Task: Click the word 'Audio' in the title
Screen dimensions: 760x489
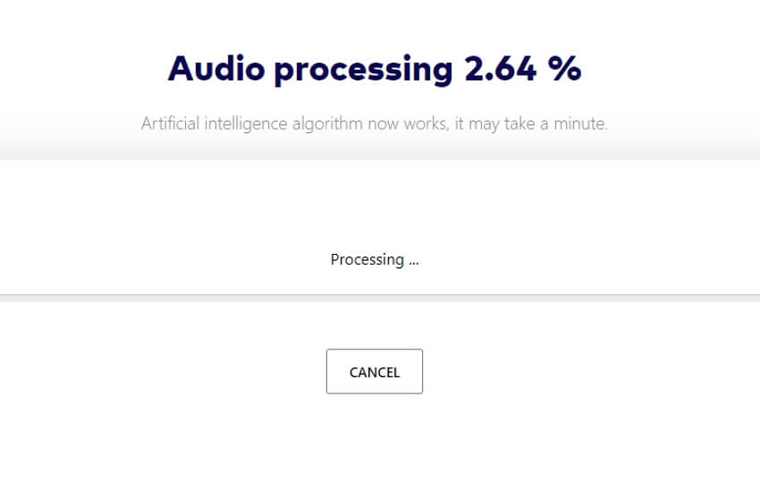Action: coord(216,68)
